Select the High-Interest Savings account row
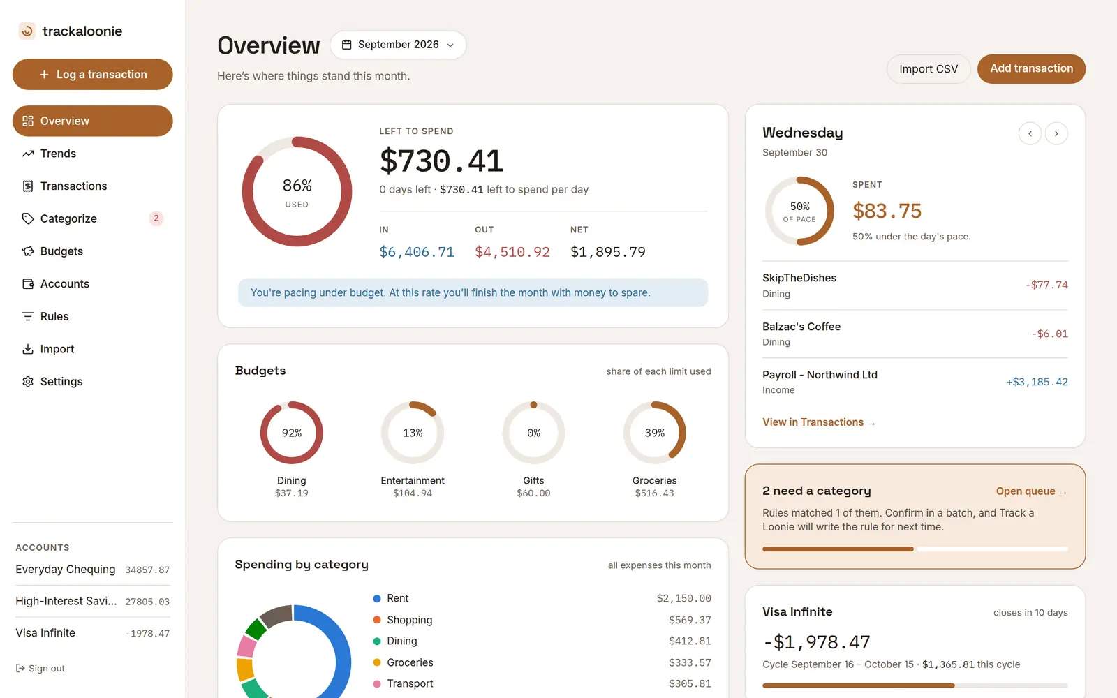Screen dimensions: 1117x698 (93, 601)
